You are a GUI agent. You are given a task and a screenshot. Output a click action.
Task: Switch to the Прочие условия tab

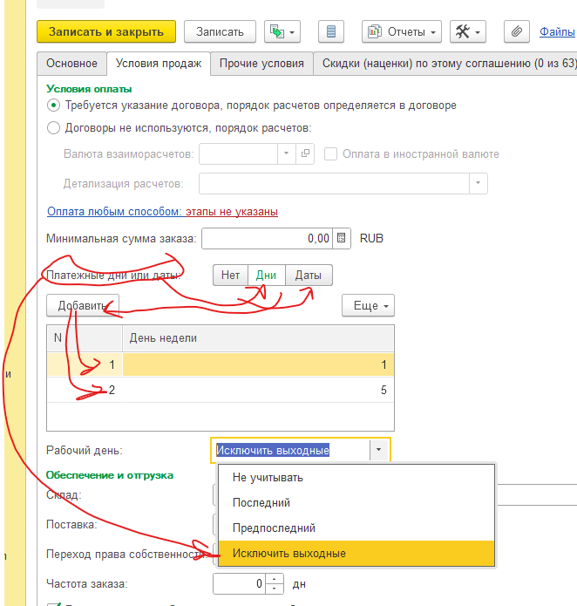pos(261,64)
